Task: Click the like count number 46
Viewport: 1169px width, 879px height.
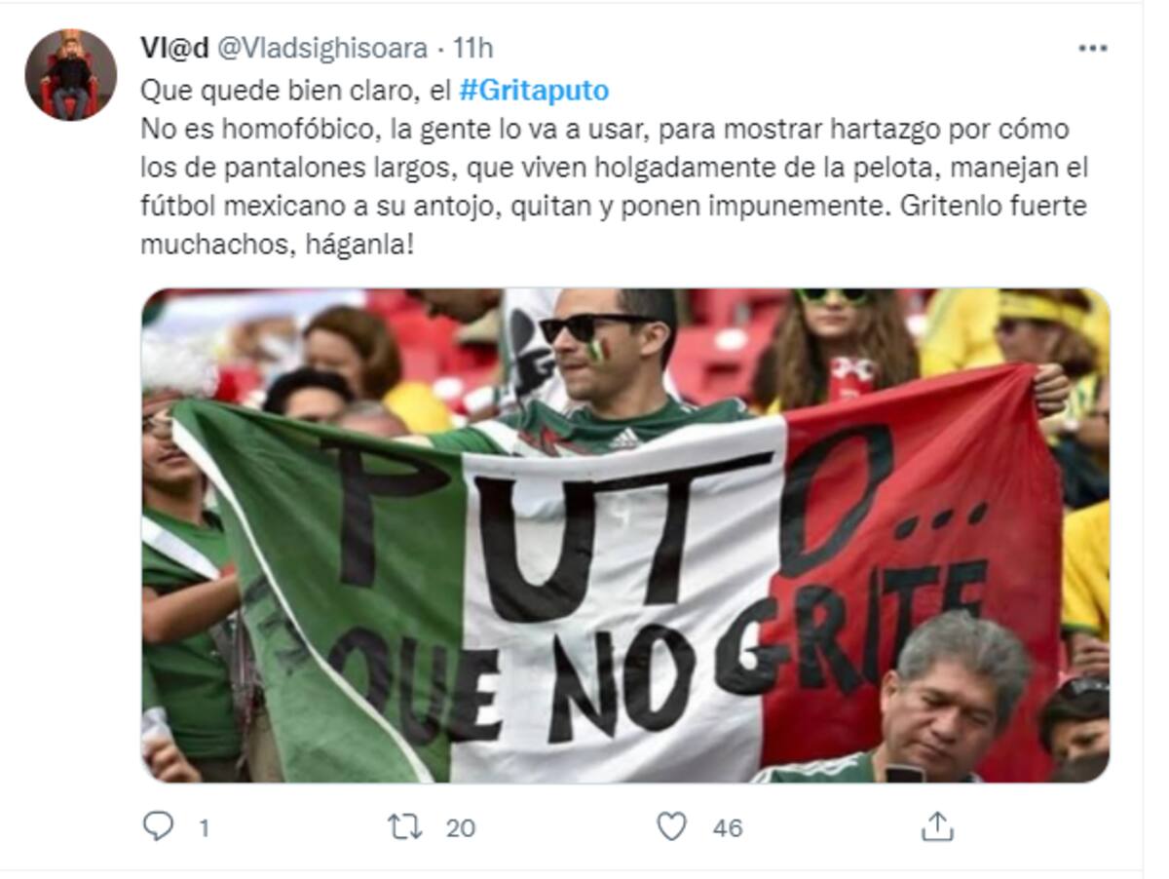Action: (x=727, y=828)
